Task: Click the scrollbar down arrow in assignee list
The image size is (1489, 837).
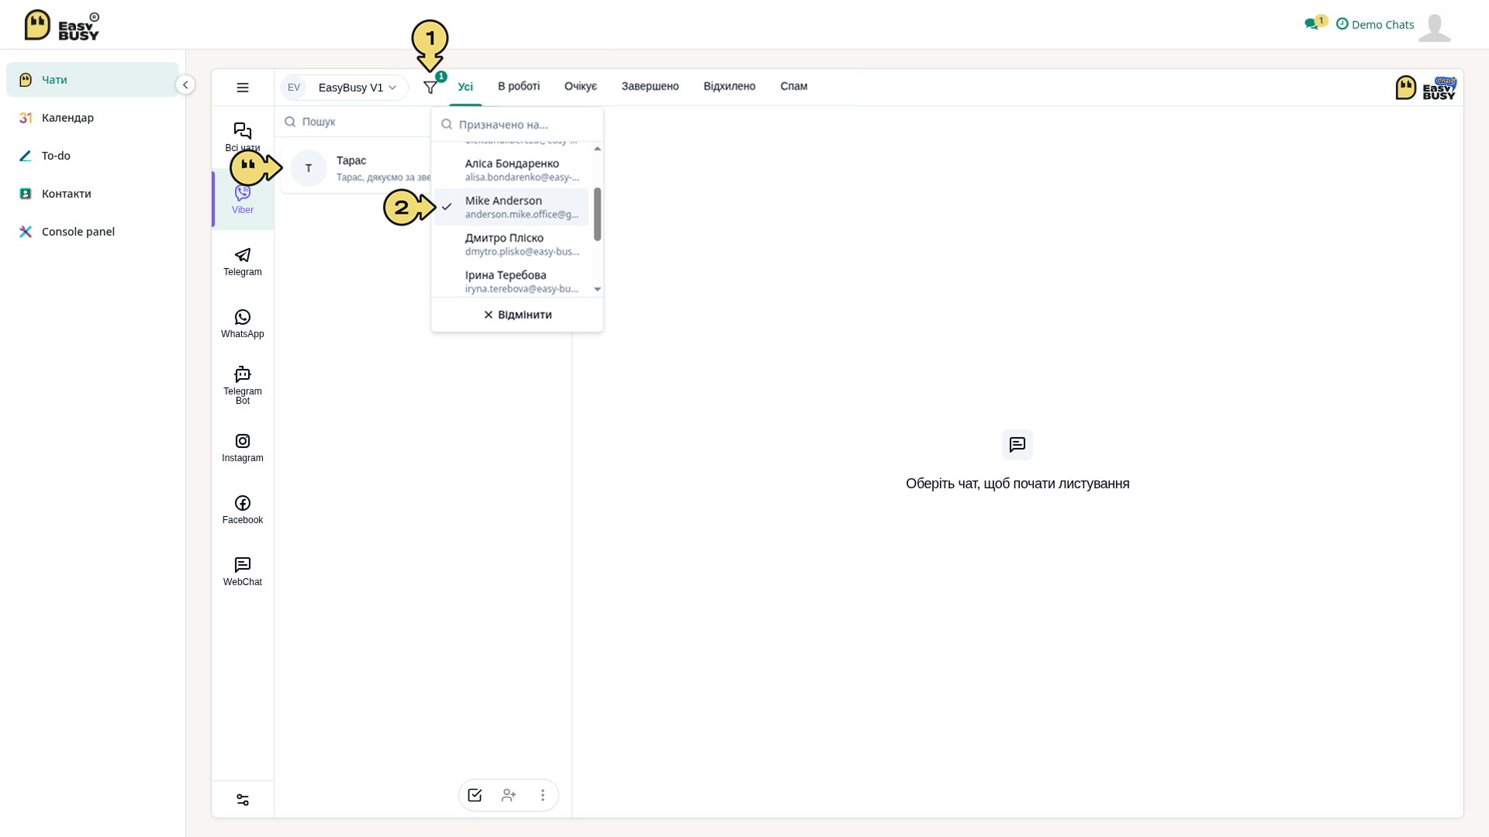Action: point(597,289)
